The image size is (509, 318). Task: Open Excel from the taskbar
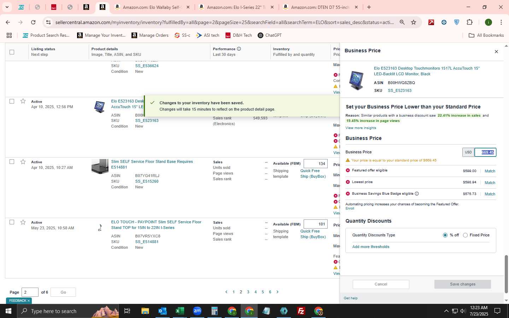180,311
